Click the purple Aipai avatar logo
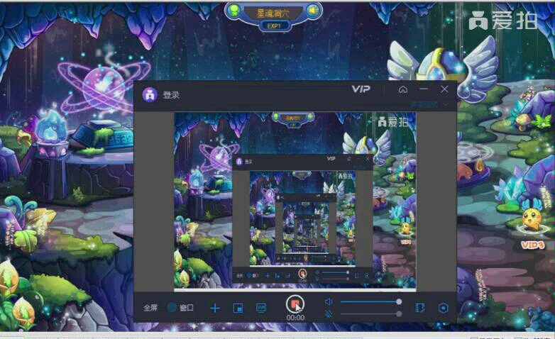This screenshot has height=339, width=555. pyautogui.click(x=150, y=95)
